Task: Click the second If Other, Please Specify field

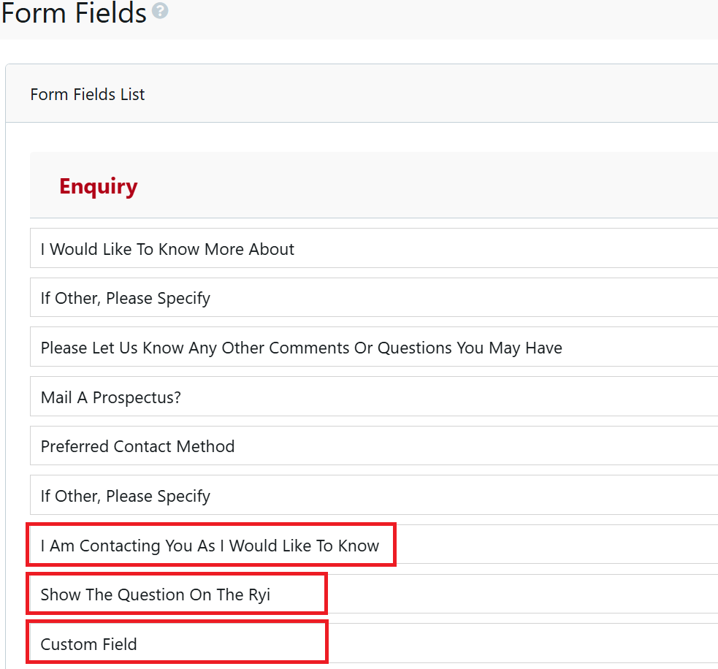Action: [126, 495]
